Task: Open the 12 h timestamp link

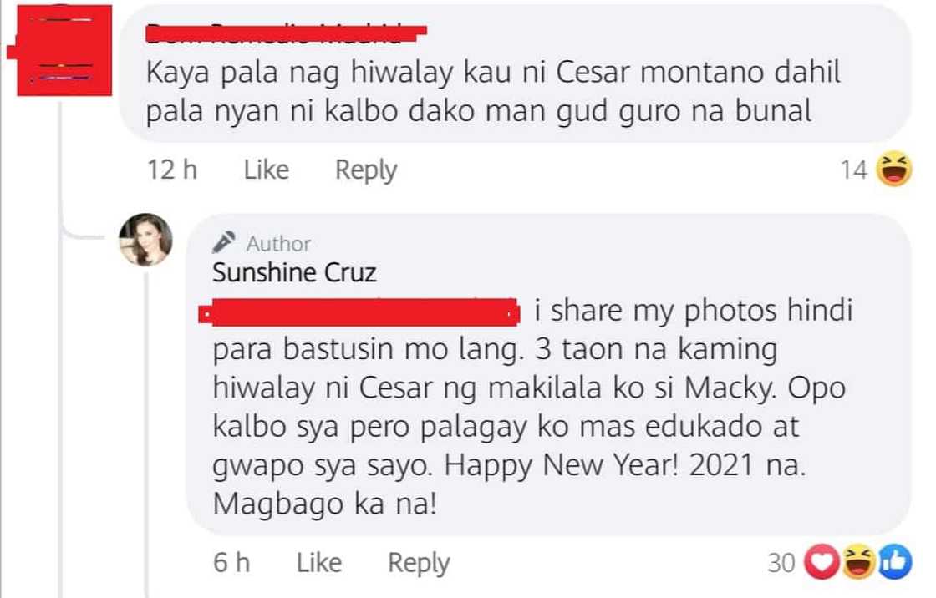Action: [171, 170]
